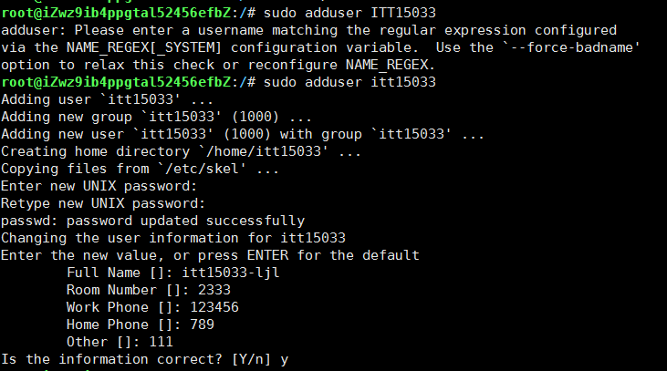Click the first 'sudo adduser ITT15033' command text
This screenshot has width=667, height=371.
click(x=349, y=13)
